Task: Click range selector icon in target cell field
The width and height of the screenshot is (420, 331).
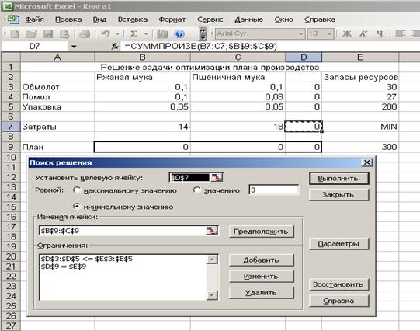Action: pyautogui.click(x=217, y=177)
